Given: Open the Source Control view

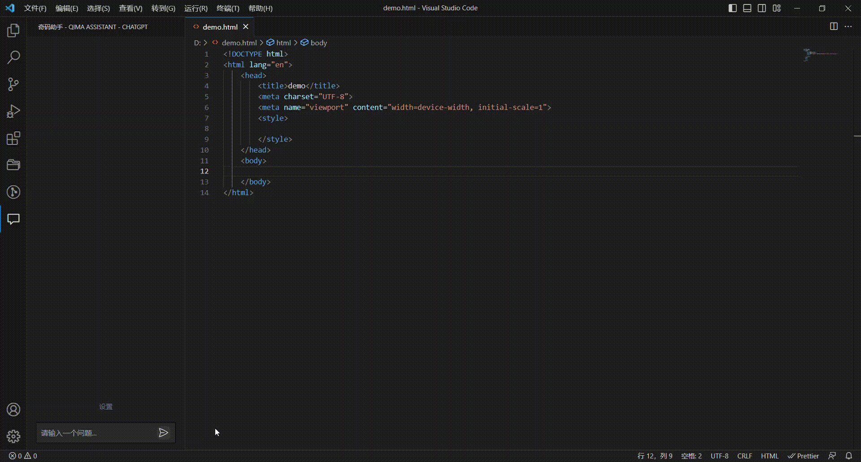Looking at the screenshot, I should click(x=13, y=84).
